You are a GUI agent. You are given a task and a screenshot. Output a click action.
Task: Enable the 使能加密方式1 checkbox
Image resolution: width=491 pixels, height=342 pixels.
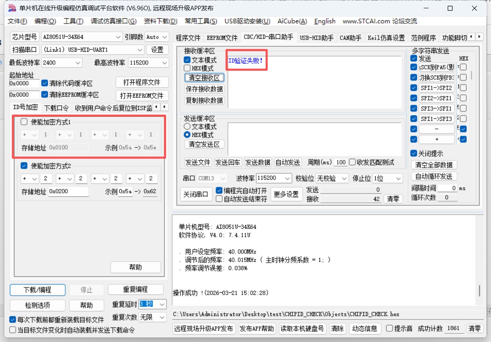click(24, 122)
